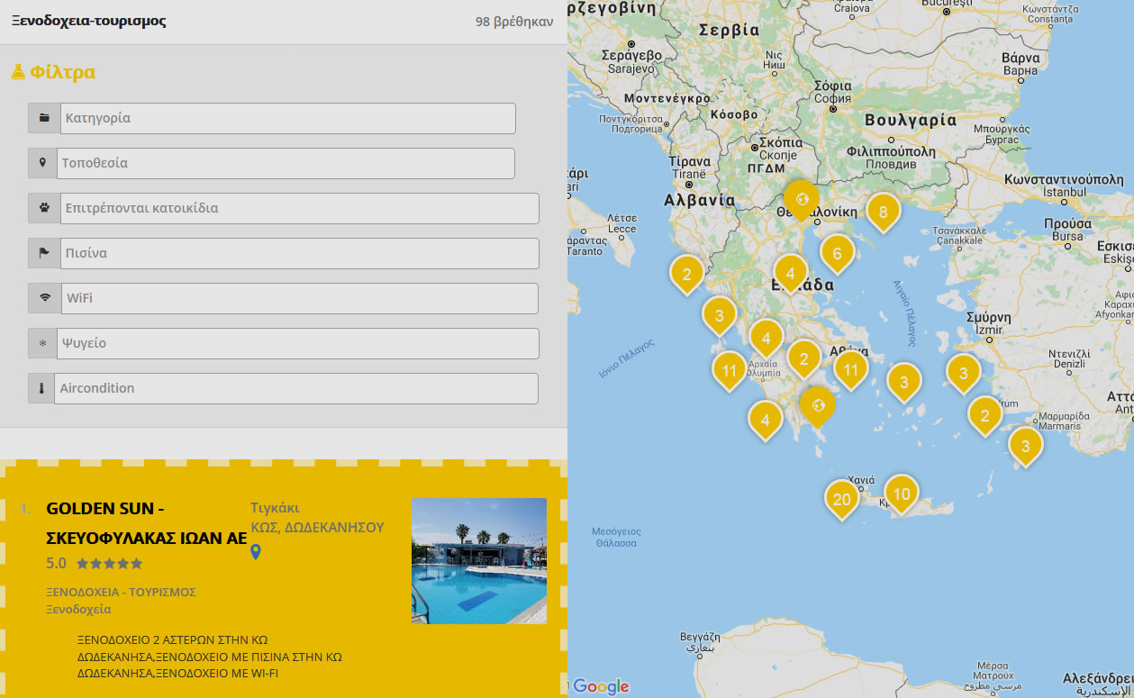The width and height of the screenshot is (1134, 698).
Task: Open the GOLDEN SUN - ΣΚΕΥΟΦΥΛΑΚΑΣ ΙΩΑΝ ΑΕ listing
Action: tap(146, 523)
